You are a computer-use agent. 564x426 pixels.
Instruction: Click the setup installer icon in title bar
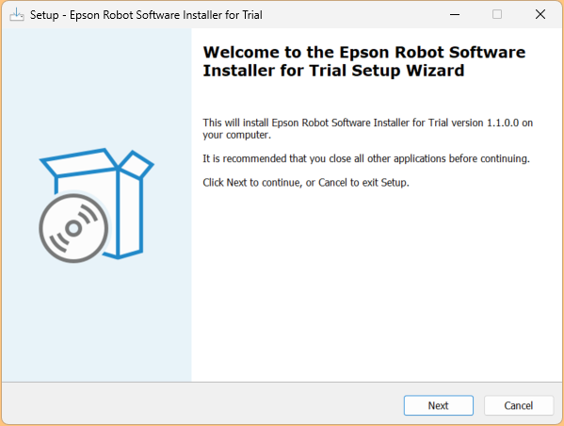tap(17, 15)
